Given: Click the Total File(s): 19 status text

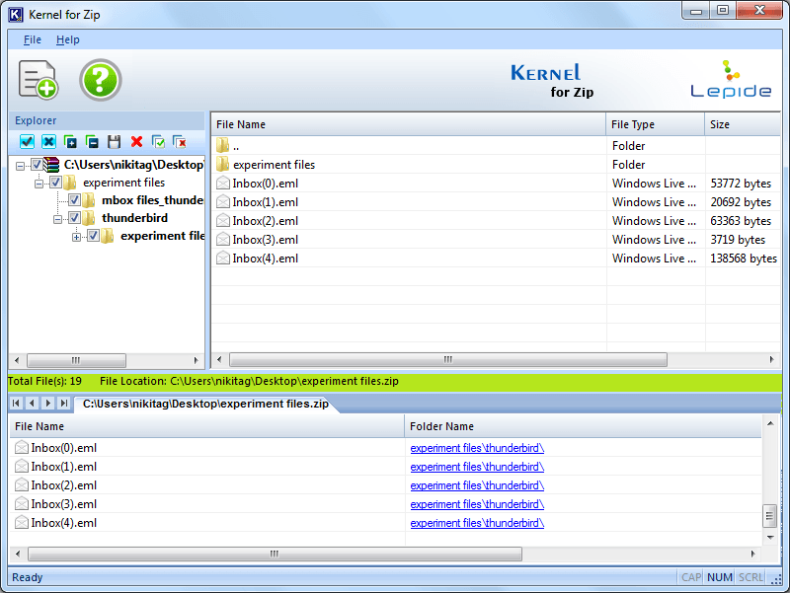Looking at the screenshot, I should click(44, 381).
